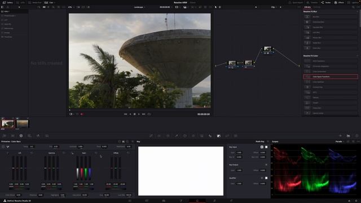Open the Blur palette

point(210,136)
